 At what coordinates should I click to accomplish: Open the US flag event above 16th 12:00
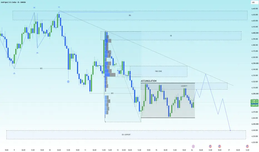pyautogui.click(x=210, y=146)
